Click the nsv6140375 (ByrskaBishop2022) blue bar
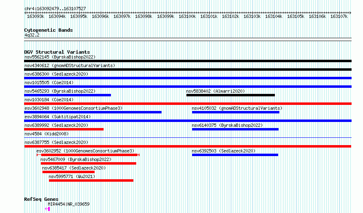Screen dimensions: 363x213 235,129
